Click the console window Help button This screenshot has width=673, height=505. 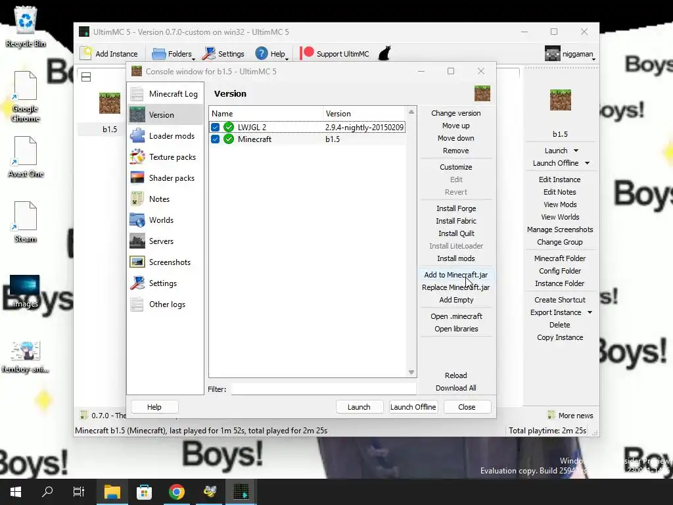click(x=154, y=406)
